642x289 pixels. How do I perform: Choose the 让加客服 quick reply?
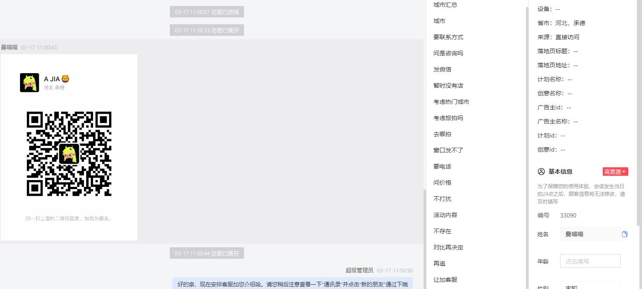445,280
